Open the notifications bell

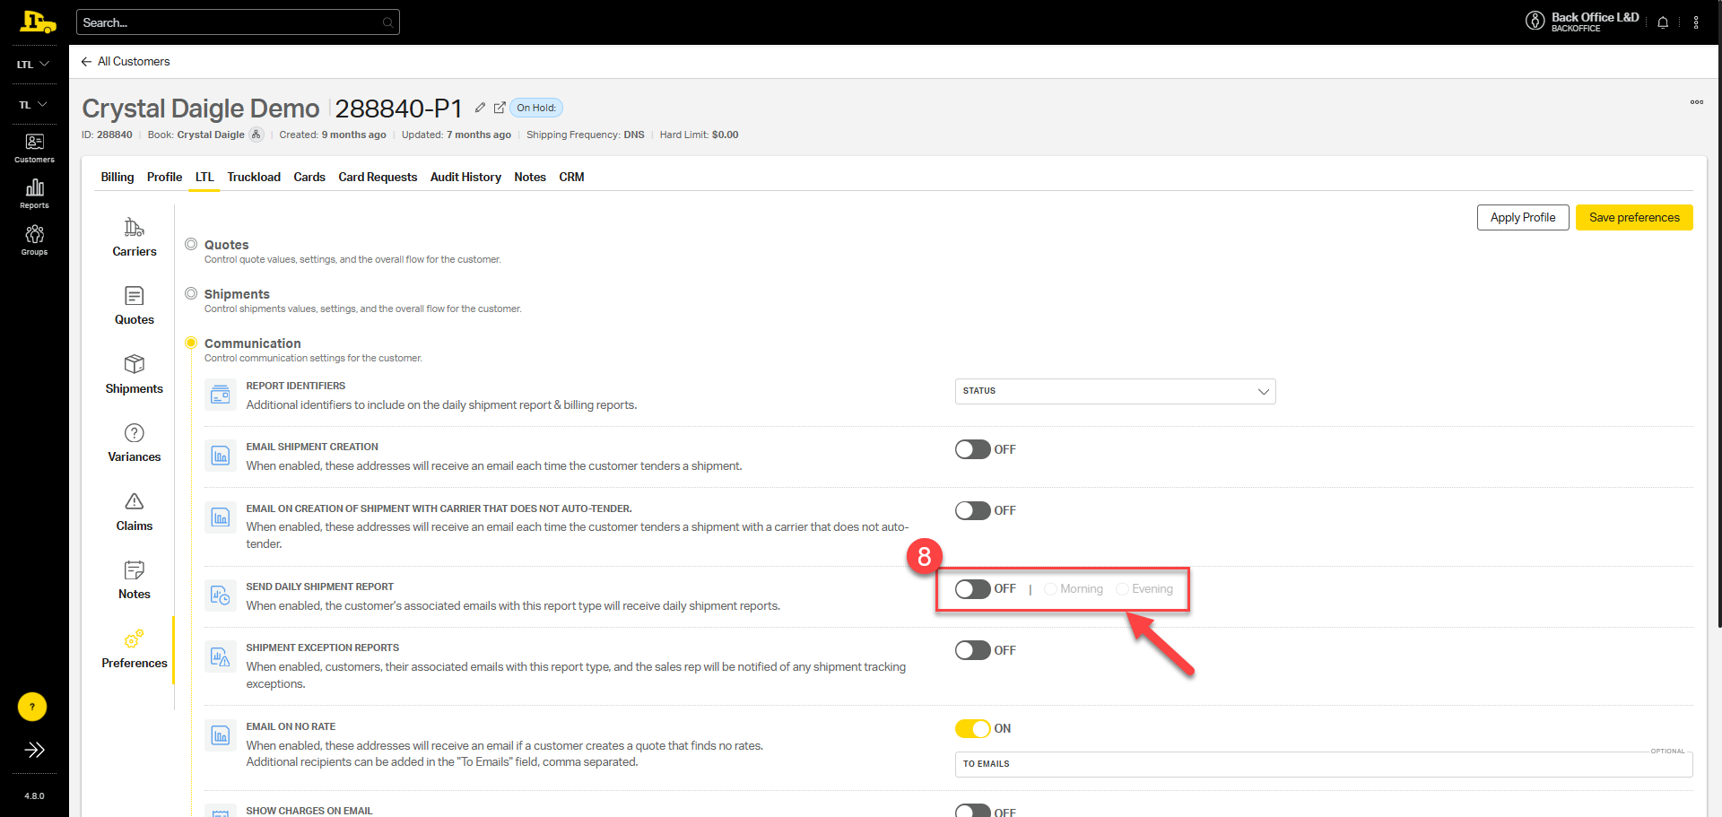pos(1663,22)
